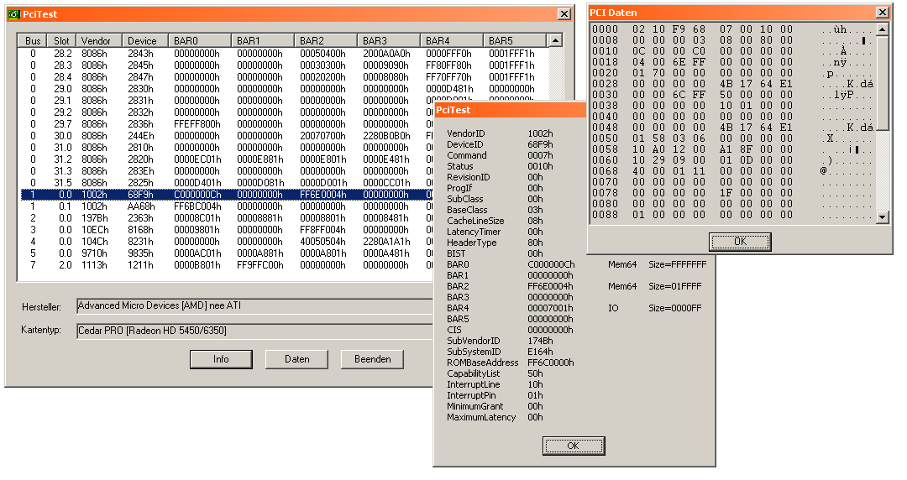Click the VendorID label in details dialog

point(465,133)
